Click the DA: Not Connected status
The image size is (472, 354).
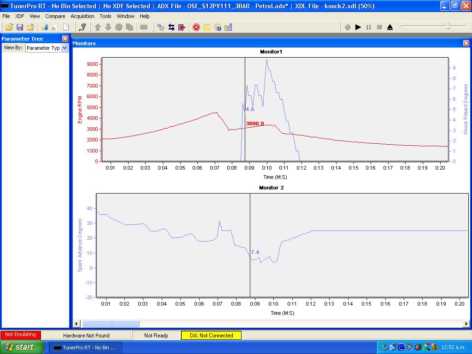click(x=211, y=336)
